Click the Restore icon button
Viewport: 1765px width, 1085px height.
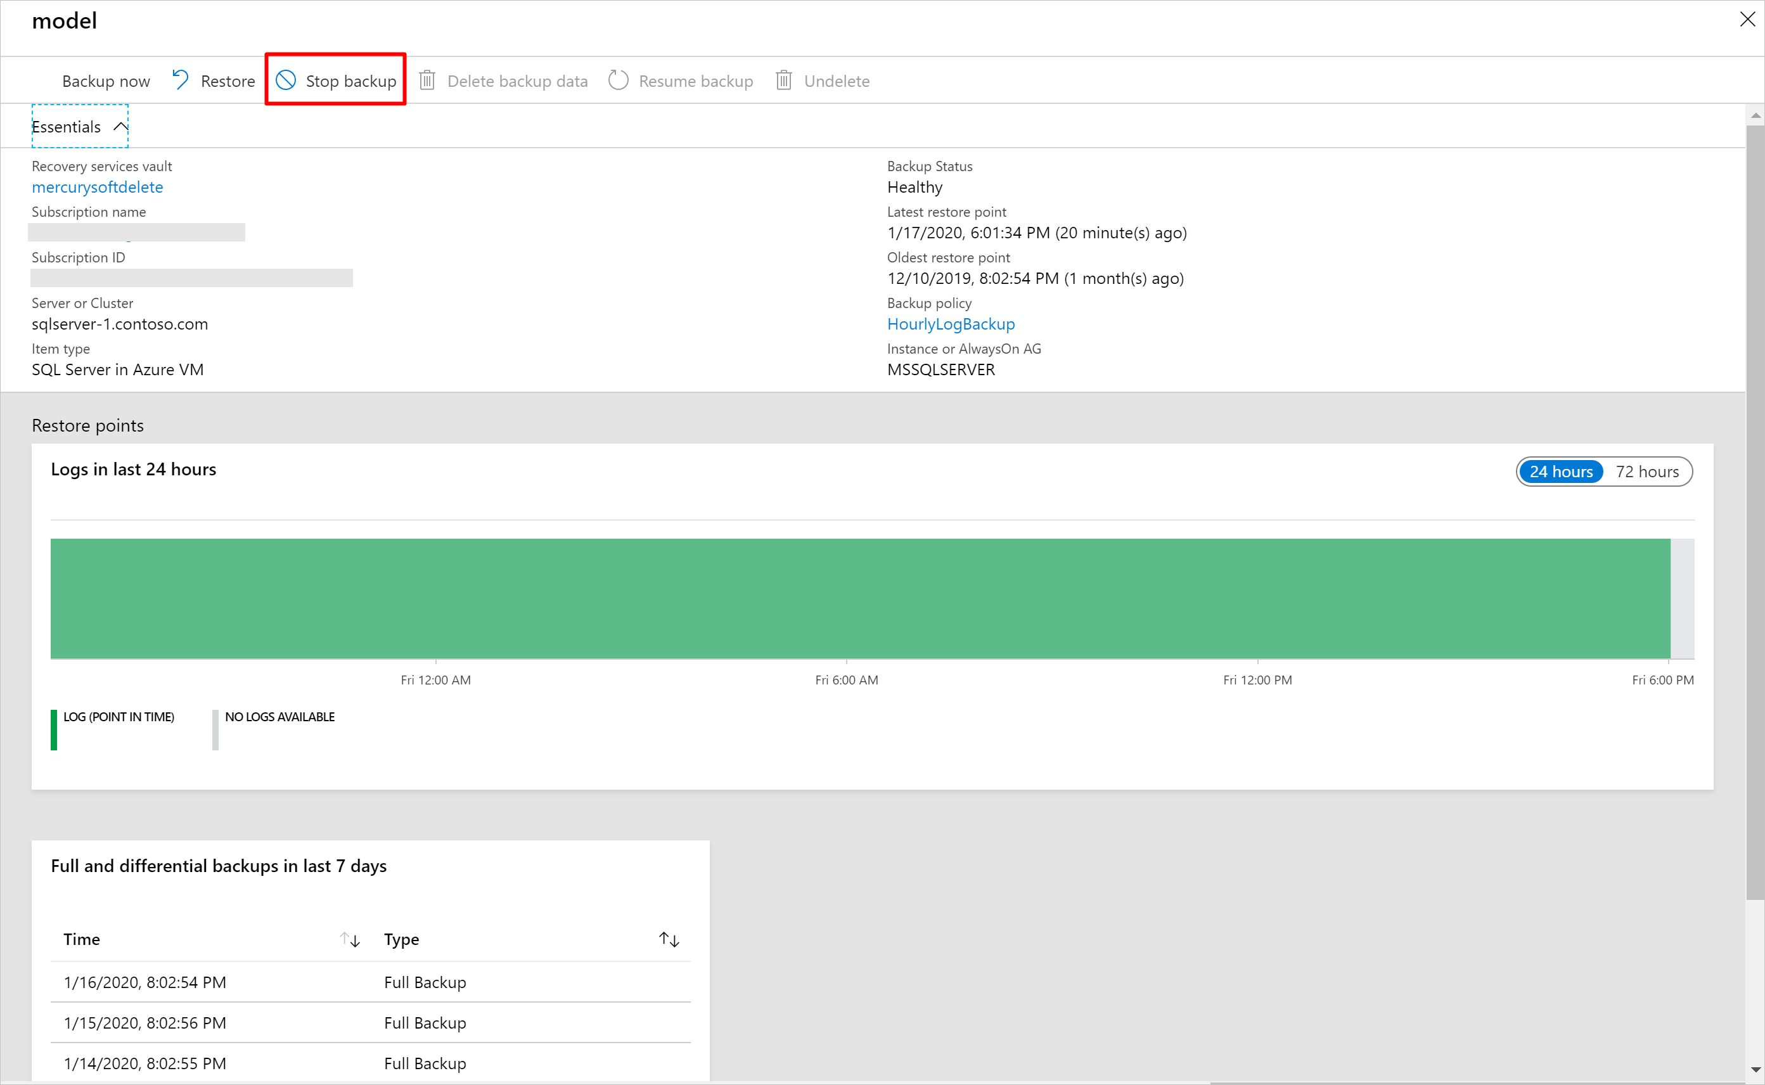181,79
